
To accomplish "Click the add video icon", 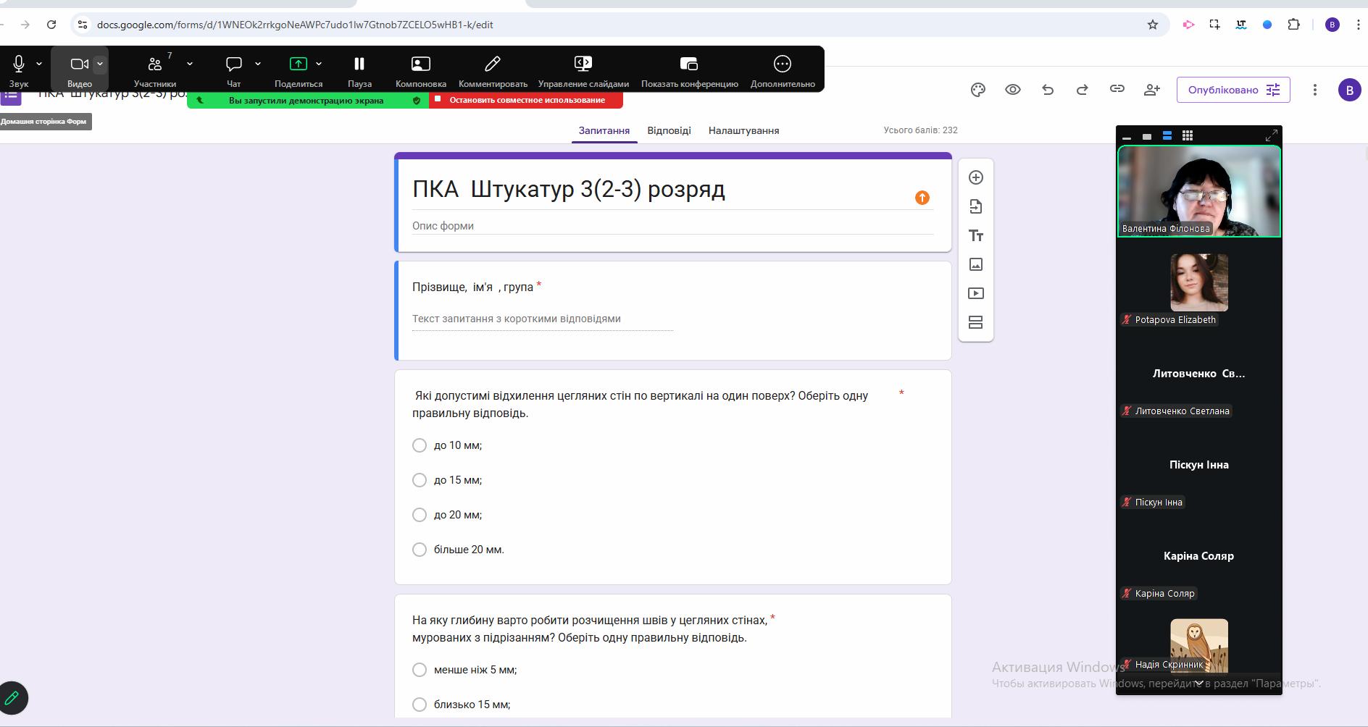I will (976, 293).
